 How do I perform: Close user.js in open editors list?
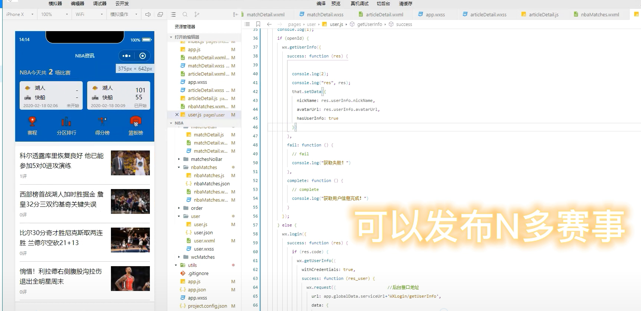pyautogui.click(x=177, y=115)
